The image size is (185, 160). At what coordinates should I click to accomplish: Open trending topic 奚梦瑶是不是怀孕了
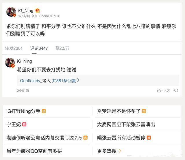[x=119, y=111]
